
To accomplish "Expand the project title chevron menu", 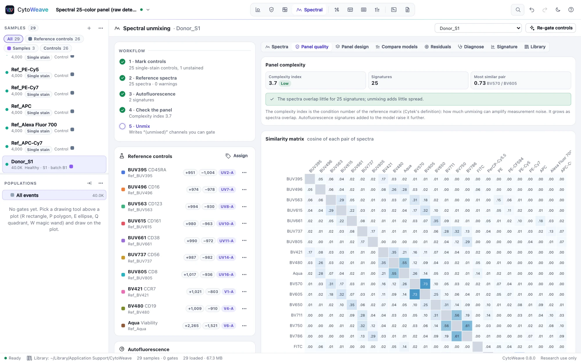I will click(148, 10).
